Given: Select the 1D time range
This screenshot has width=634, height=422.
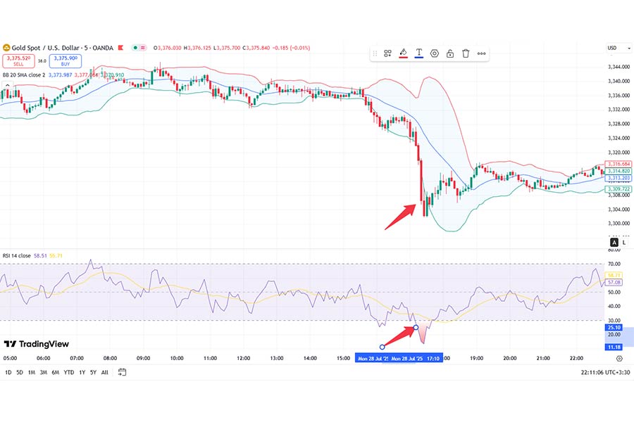Looking at the screenshot, I should [8, 372].
